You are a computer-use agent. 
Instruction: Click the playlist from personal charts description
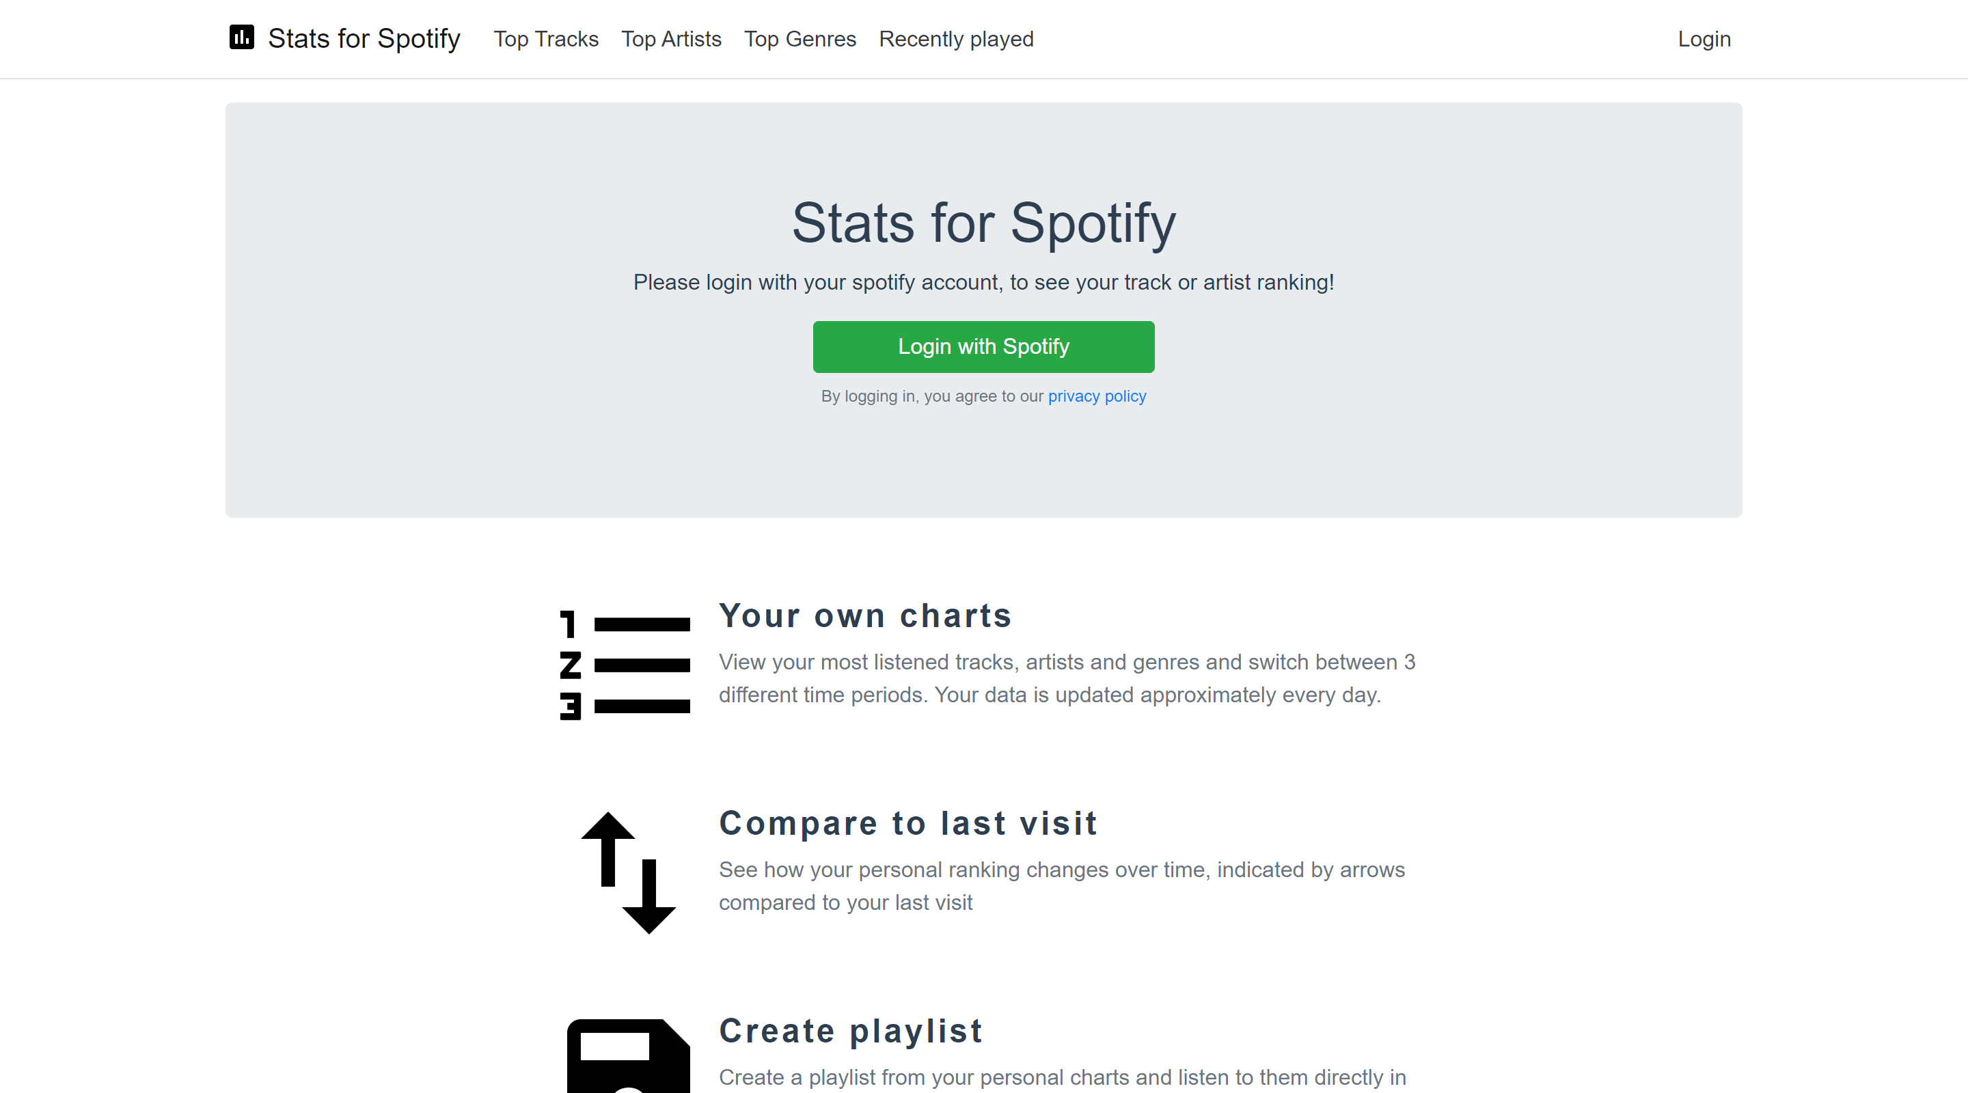click(1062, 1077)
